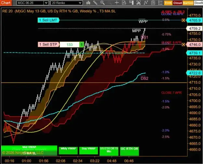The height and width of the screenshot is (164, 203).
Task: Click the 1 Sell STP order label
Action: (x=48, y=45)
